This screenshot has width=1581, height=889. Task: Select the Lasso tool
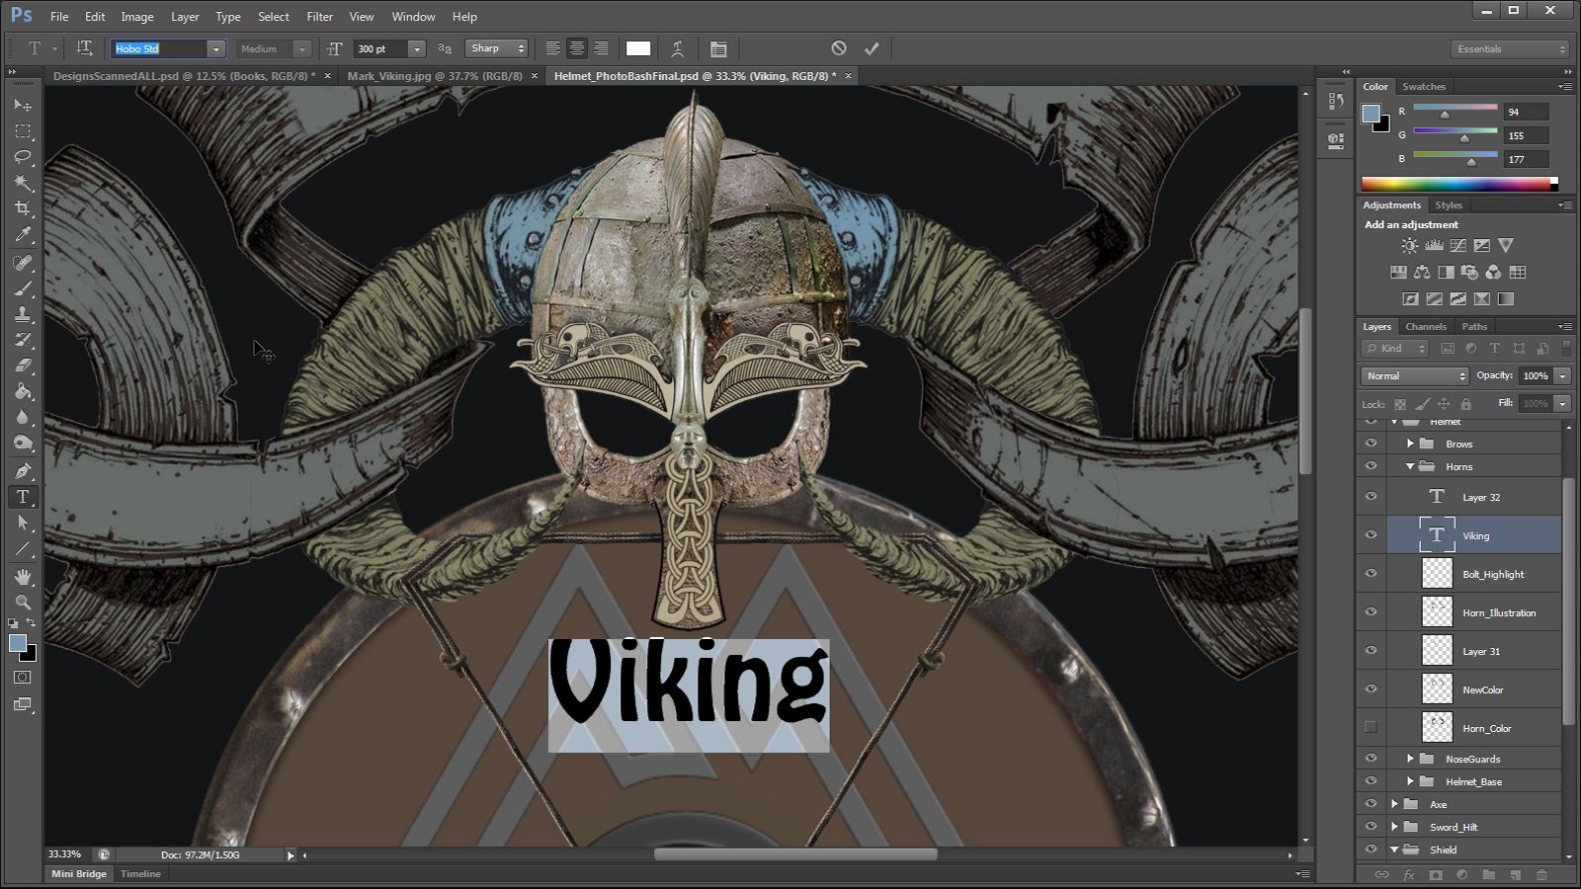point(23,157)
